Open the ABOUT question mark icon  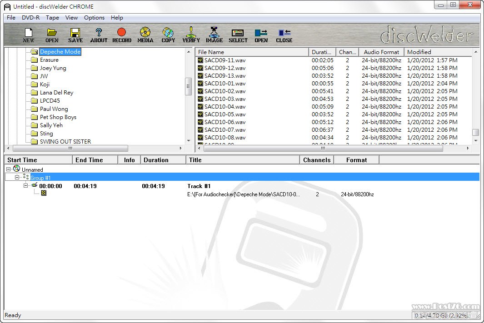pos(99,35)
